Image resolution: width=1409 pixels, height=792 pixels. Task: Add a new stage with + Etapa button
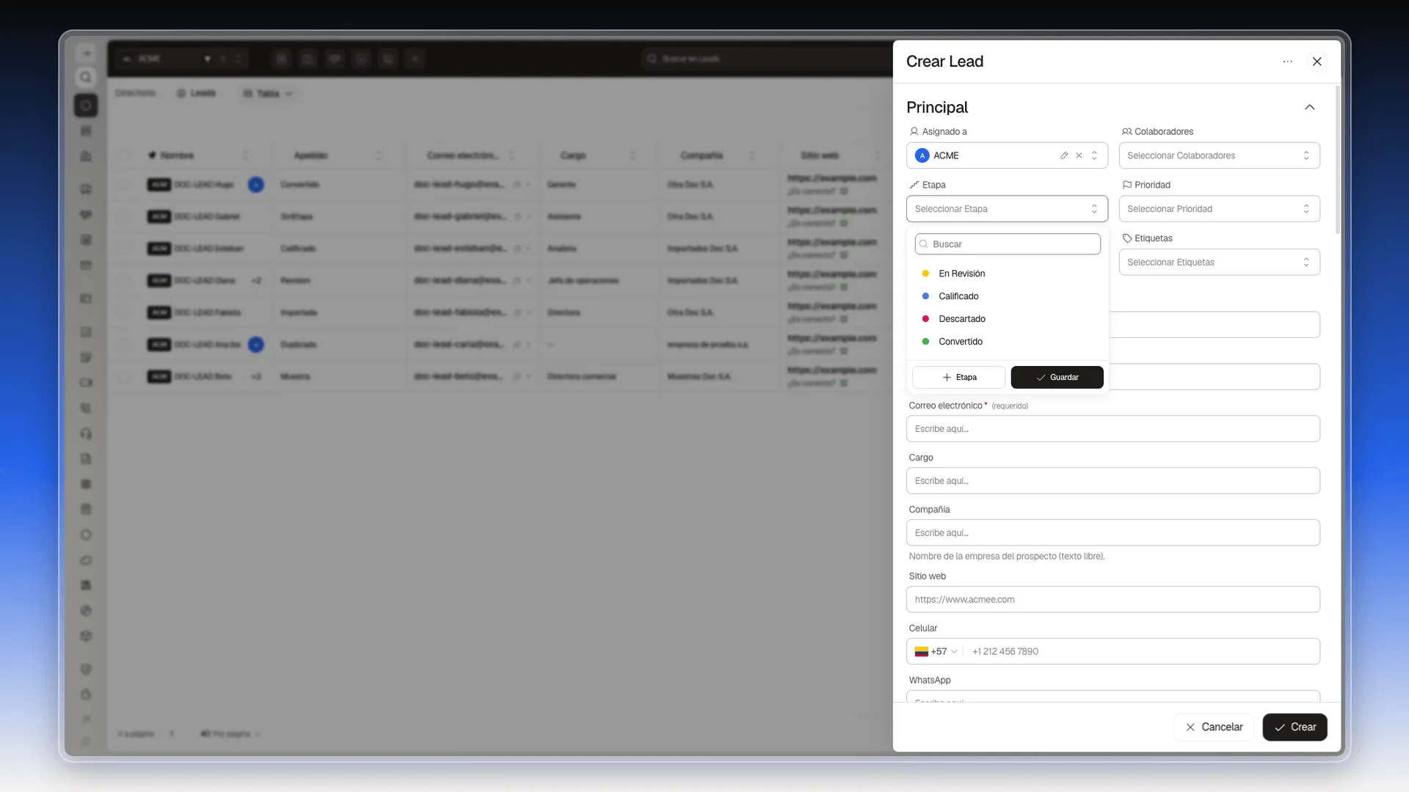[958, 377]
